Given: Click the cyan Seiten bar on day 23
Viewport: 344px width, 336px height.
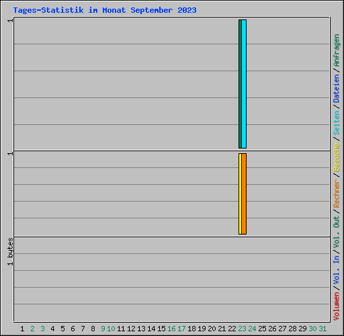Looking at the screenshot, I should 244,84.
